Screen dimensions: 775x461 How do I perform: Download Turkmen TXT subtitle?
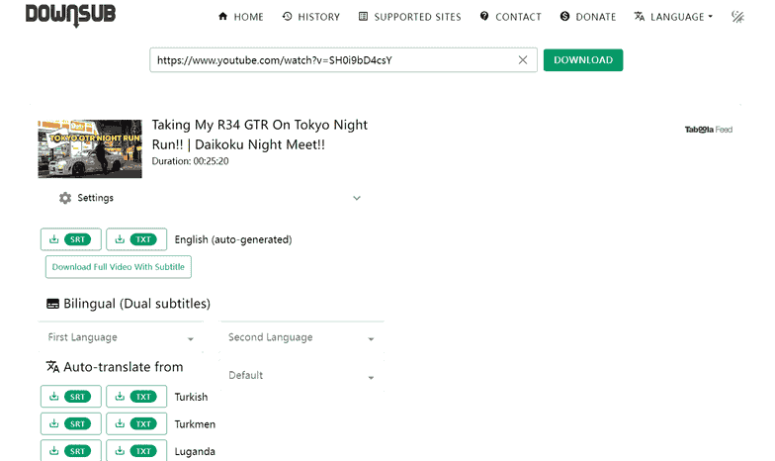[136, 424]
